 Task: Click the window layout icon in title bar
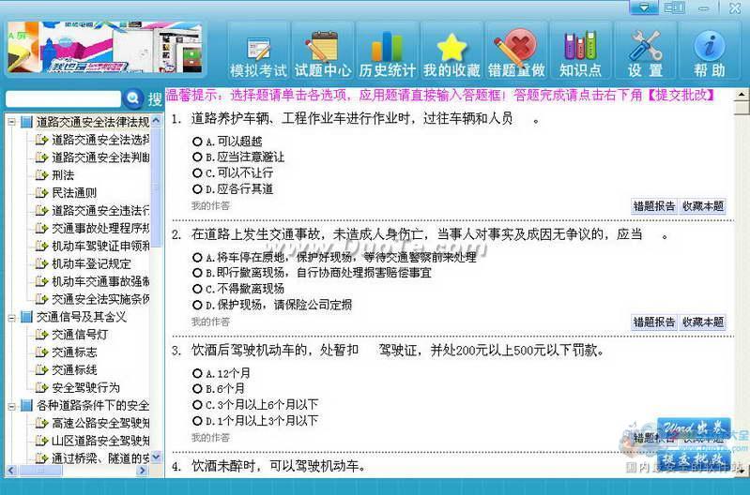tap(674, 7)
